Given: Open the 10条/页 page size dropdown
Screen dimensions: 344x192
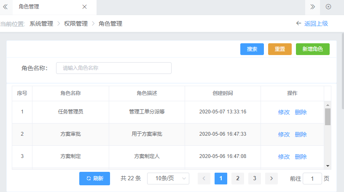Looking at the screenshot, I should pyautogui.click(x=168, y=179).
